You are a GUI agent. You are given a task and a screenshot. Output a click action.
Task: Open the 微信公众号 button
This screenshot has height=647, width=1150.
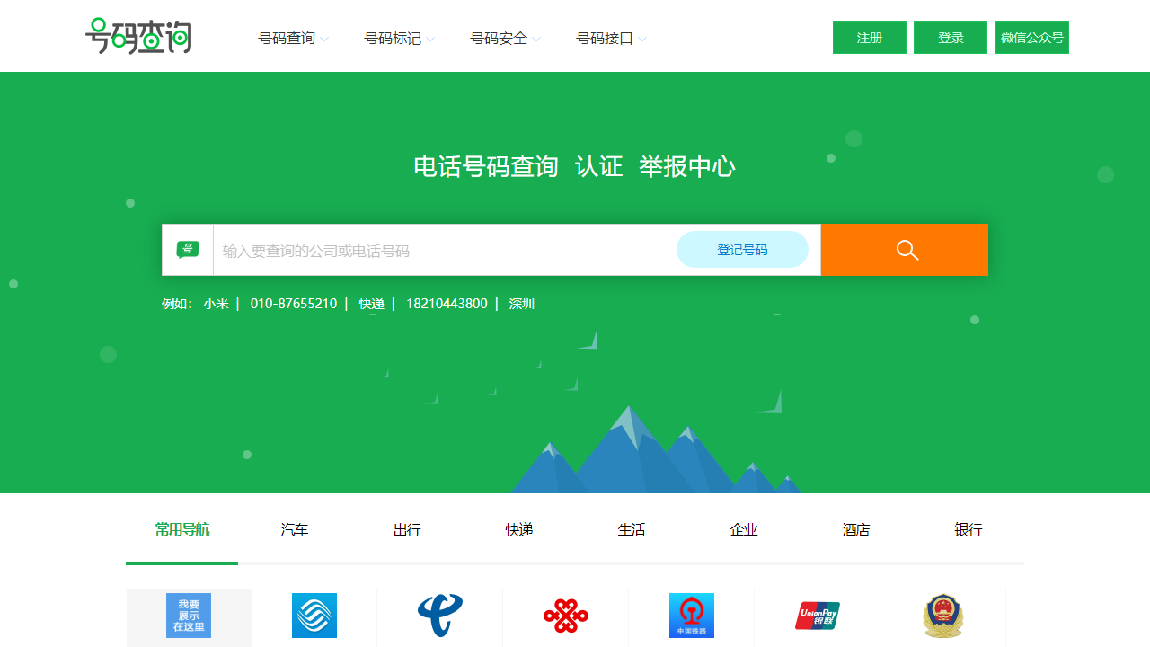point(1032,38)
